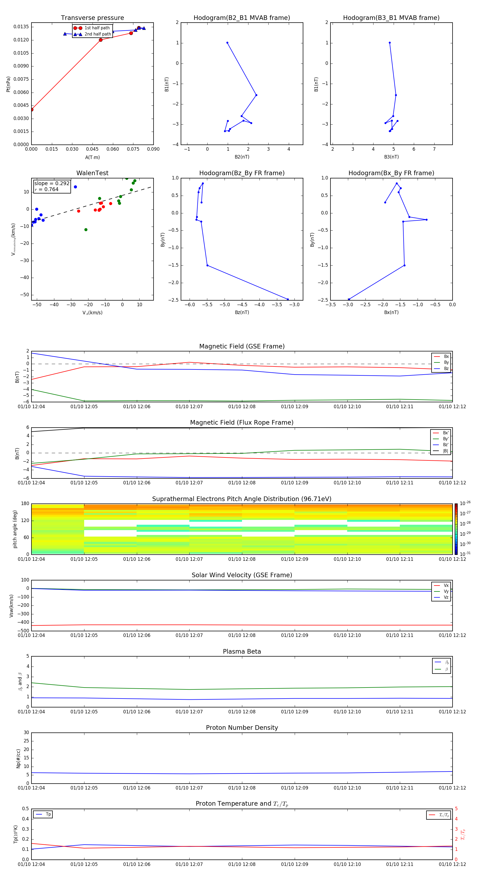Select the "Hodogram(B2_B1 MVAB frame)" title
Viewport: 484px width, 888px height.
point(242,18)
